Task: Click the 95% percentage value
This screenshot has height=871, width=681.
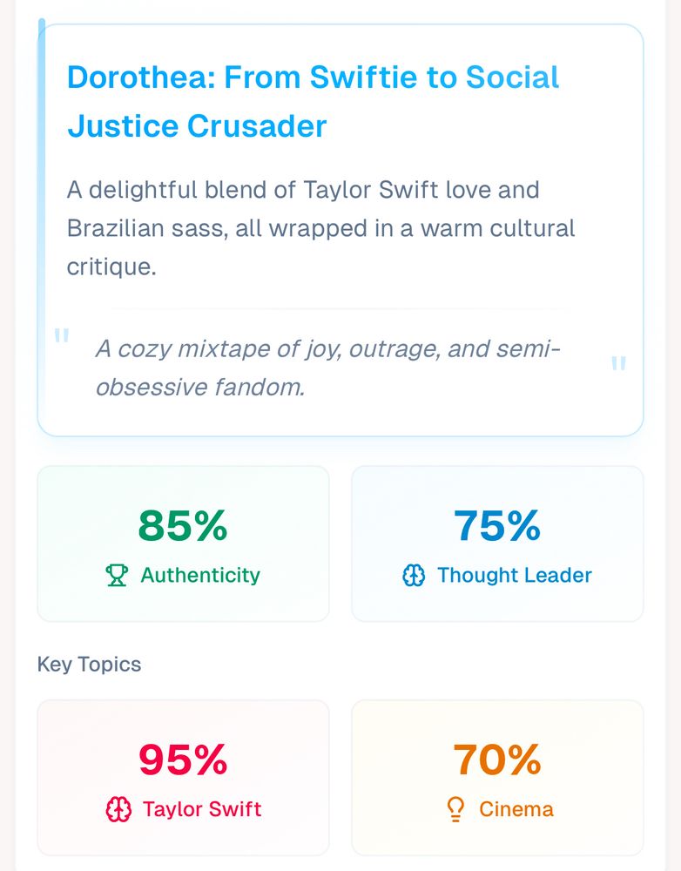Action: [183, 760]
